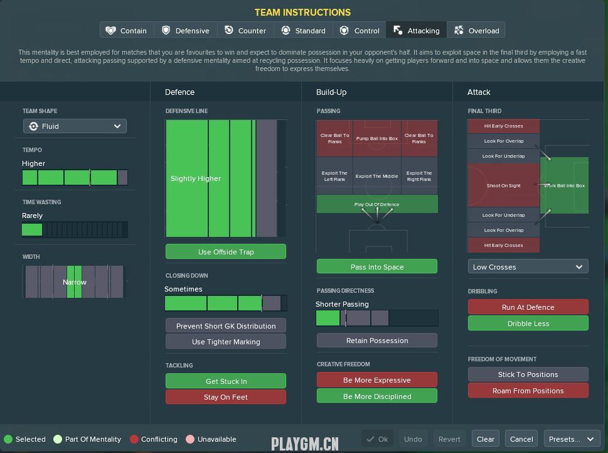Open the Team Shape Fluid dropdown
This screenshot has width=608, height=453.
click(x=75, y=126)
